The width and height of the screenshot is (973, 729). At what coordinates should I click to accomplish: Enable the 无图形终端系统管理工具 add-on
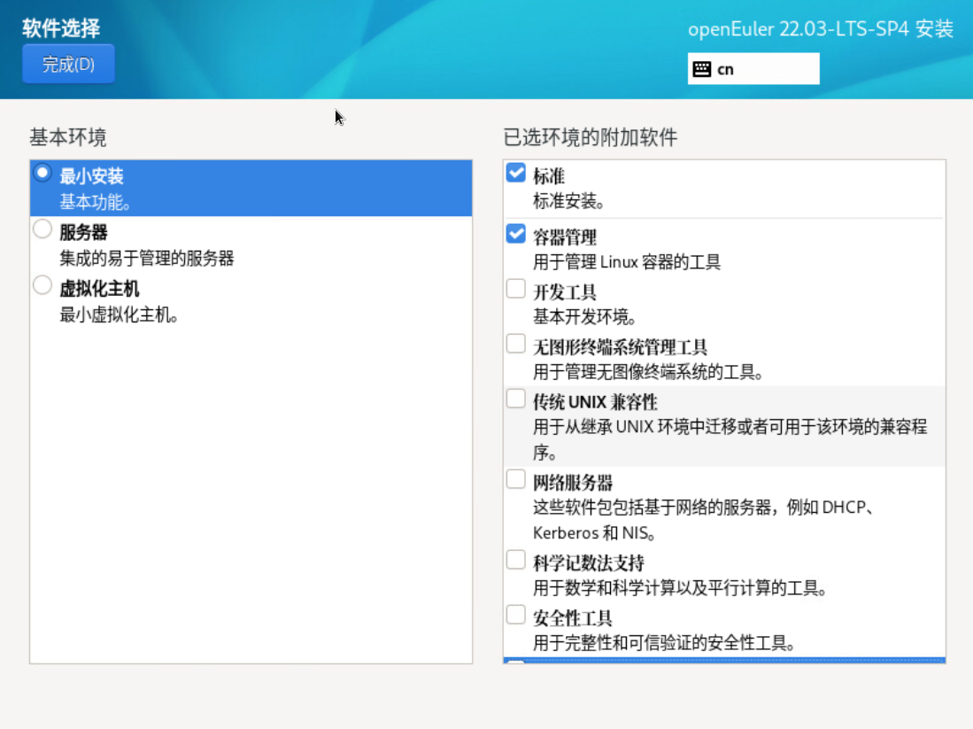[x=516, y=346]
